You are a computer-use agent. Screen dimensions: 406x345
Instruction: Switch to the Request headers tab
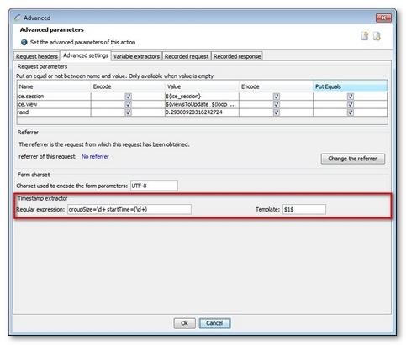pyautogui.click(x=37, y=56)
